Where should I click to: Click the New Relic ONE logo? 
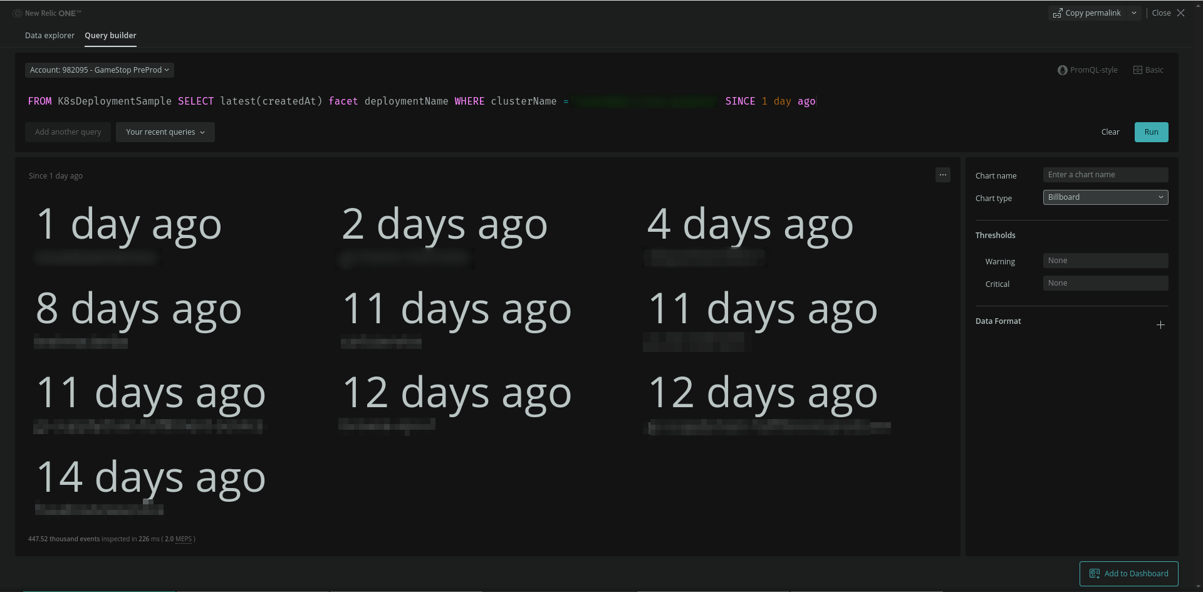[48, 13]
